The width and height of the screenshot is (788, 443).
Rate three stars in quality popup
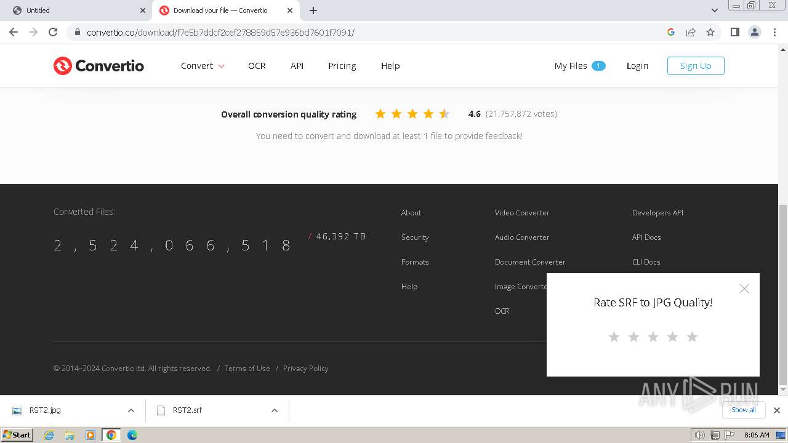coord(653,337)
